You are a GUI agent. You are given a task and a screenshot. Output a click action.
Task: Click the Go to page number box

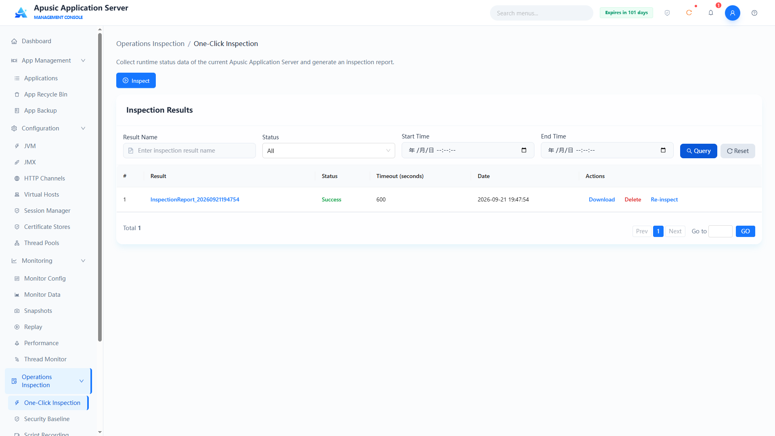tap(721, 231)
